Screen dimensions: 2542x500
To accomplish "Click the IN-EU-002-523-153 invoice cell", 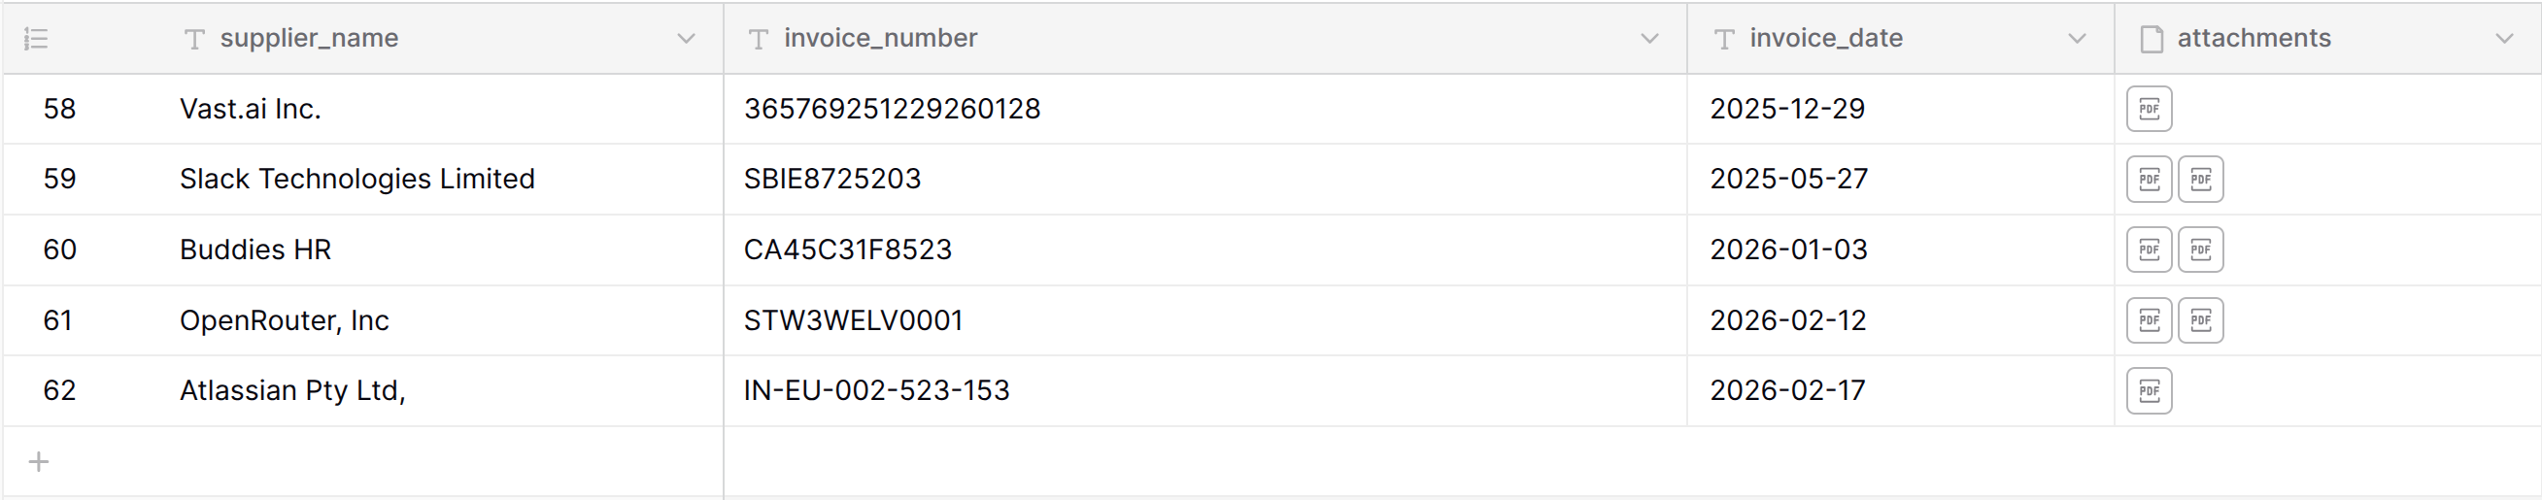I will click(876, 390).
